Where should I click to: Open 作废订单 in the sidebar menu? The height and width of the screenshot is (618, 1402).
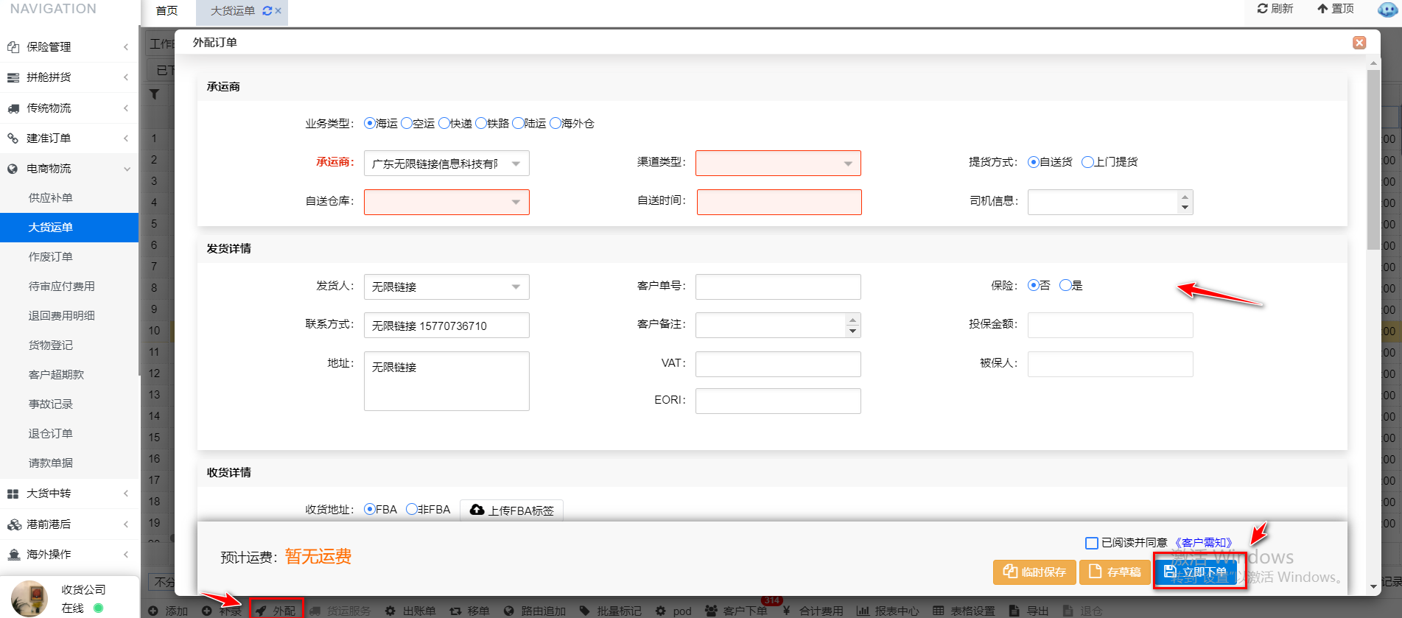point(51,256)
